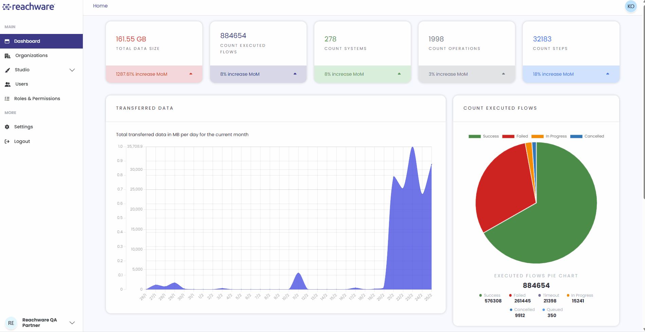The height and width of the screenshot is (332, 645).
Task: Click the up-arrow on Count Operations card
Action: 503,74
